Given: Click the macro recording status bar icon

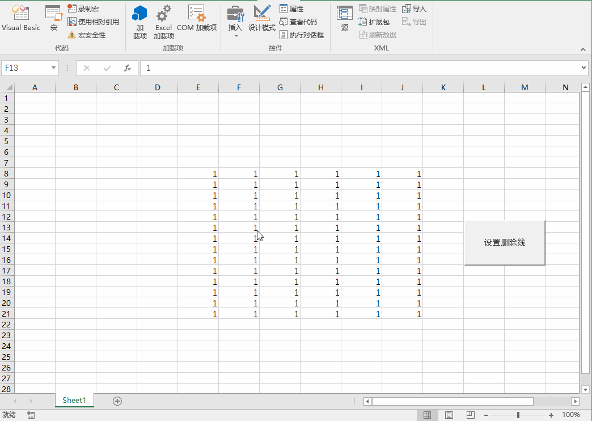Looking at the screenshot, I should coord(31,415).
